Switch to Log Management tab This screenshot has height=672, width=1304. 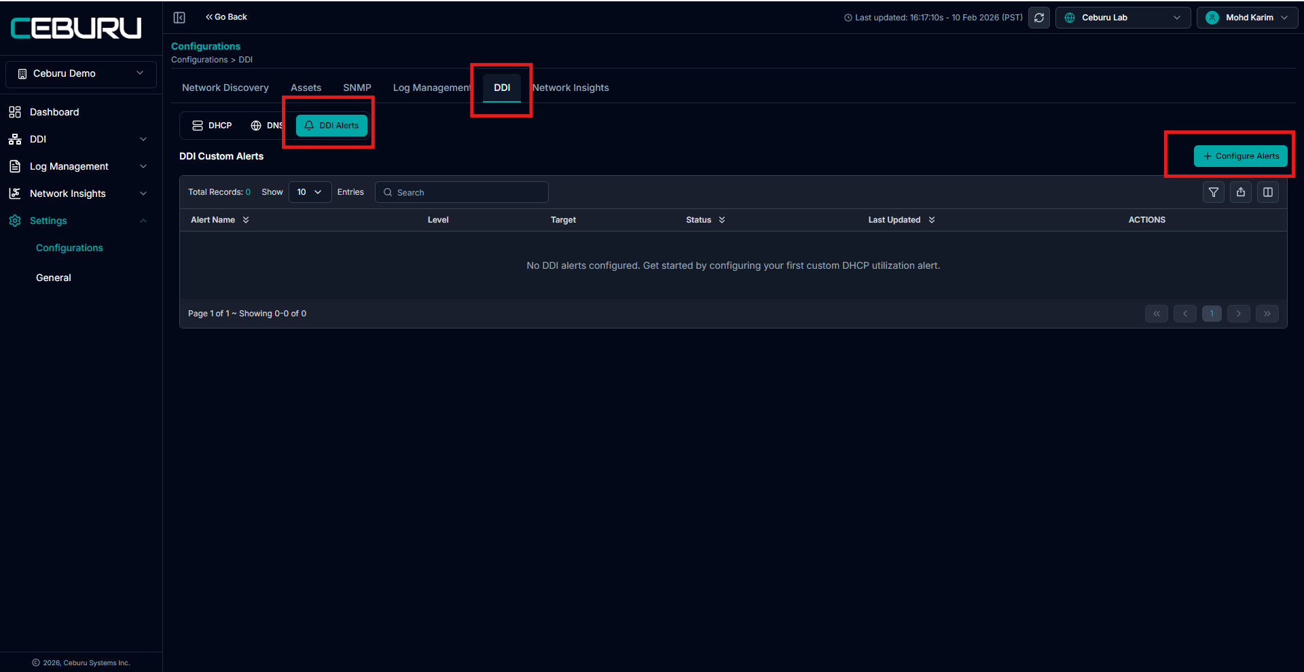point(432,88)
